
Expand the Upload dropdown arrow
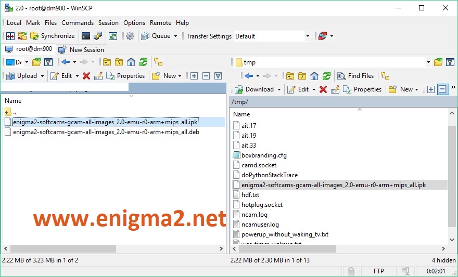pyautogui.click(x=42, y=76)
